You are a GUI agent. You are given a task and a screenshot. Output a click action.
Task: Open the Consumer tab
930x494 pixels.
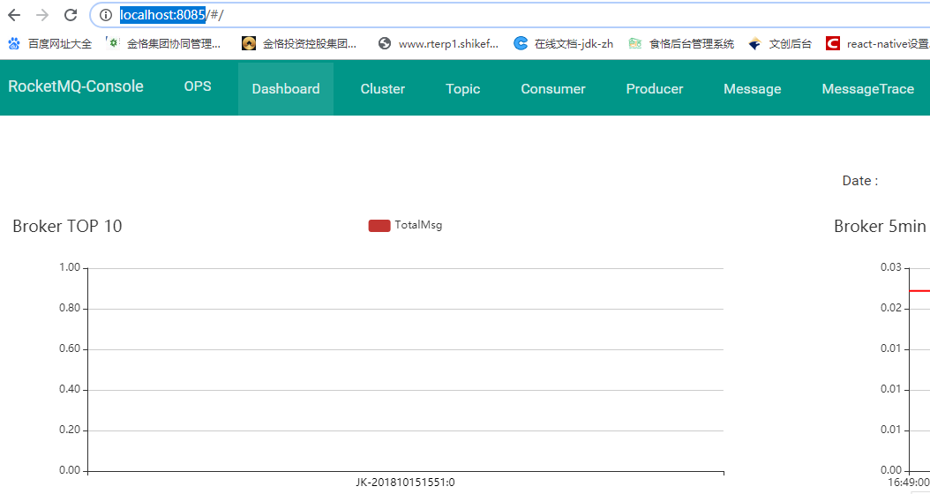(553, 89)
